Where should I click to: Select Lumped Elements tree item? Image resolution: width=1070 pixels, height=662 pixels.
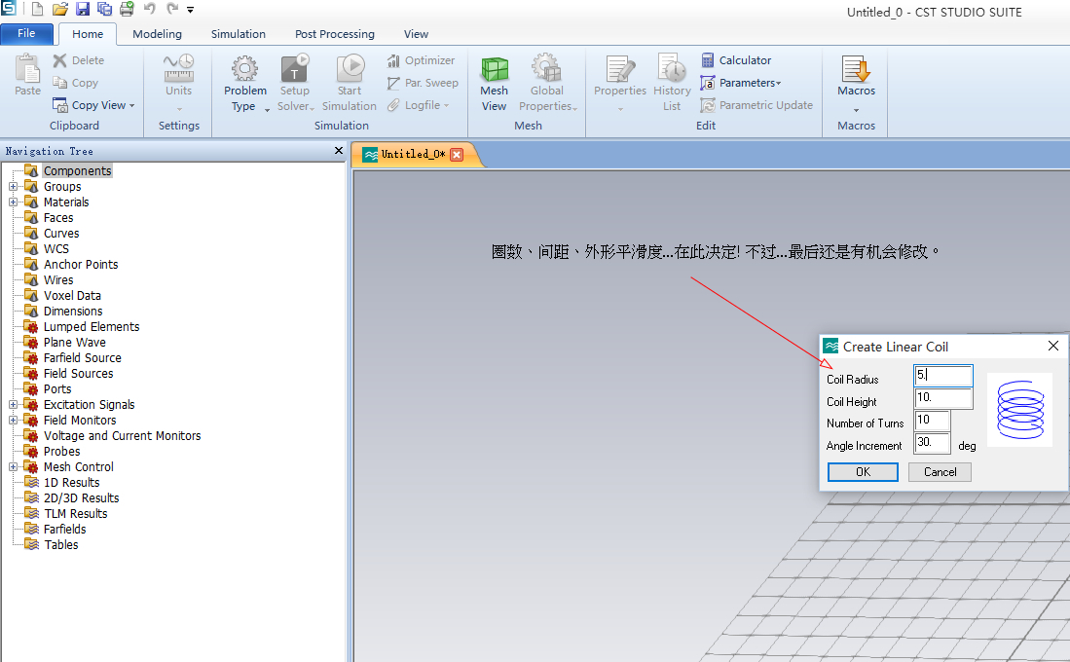click(x=92, y=327)
